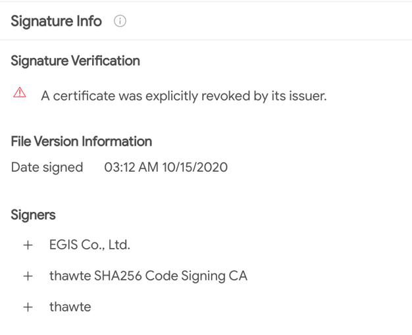Click the Signers section heading
The width and height of the screenshot is (412, 335).
click(33, 215)
